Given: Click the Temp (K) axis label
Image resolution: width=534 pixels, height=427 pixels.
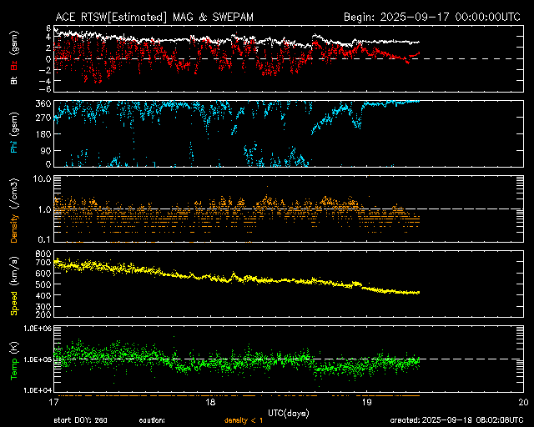Looking at the screenshot, I should (x=14, y=360).
